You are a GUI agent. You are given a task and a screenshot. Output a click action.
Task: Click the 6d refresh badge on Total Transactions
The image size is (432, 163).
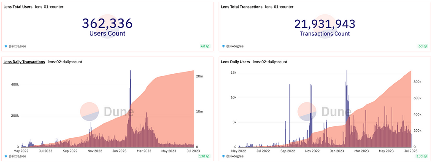click(x=423, y=46)
